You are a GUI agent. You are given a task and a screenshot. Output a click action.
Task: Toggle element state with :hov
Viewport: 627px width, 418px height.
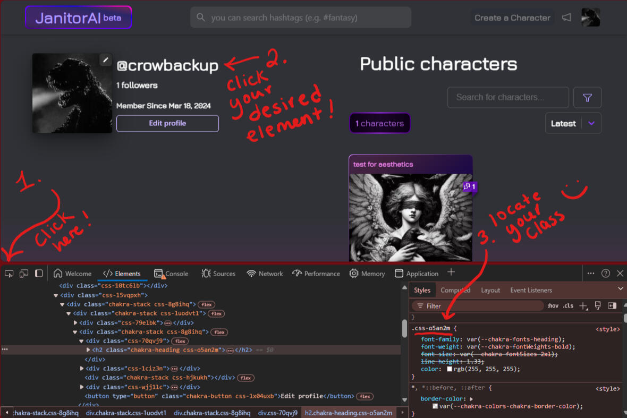pos(553,305)
